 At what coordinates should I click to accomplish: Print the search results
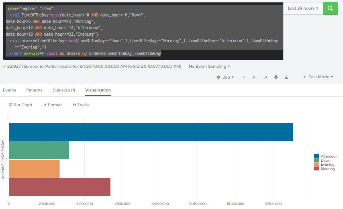pos(276,77)
